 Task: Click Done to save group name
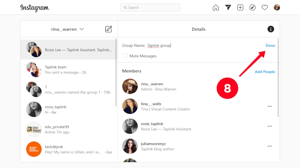pyautogui.click(x=270, y=45)
